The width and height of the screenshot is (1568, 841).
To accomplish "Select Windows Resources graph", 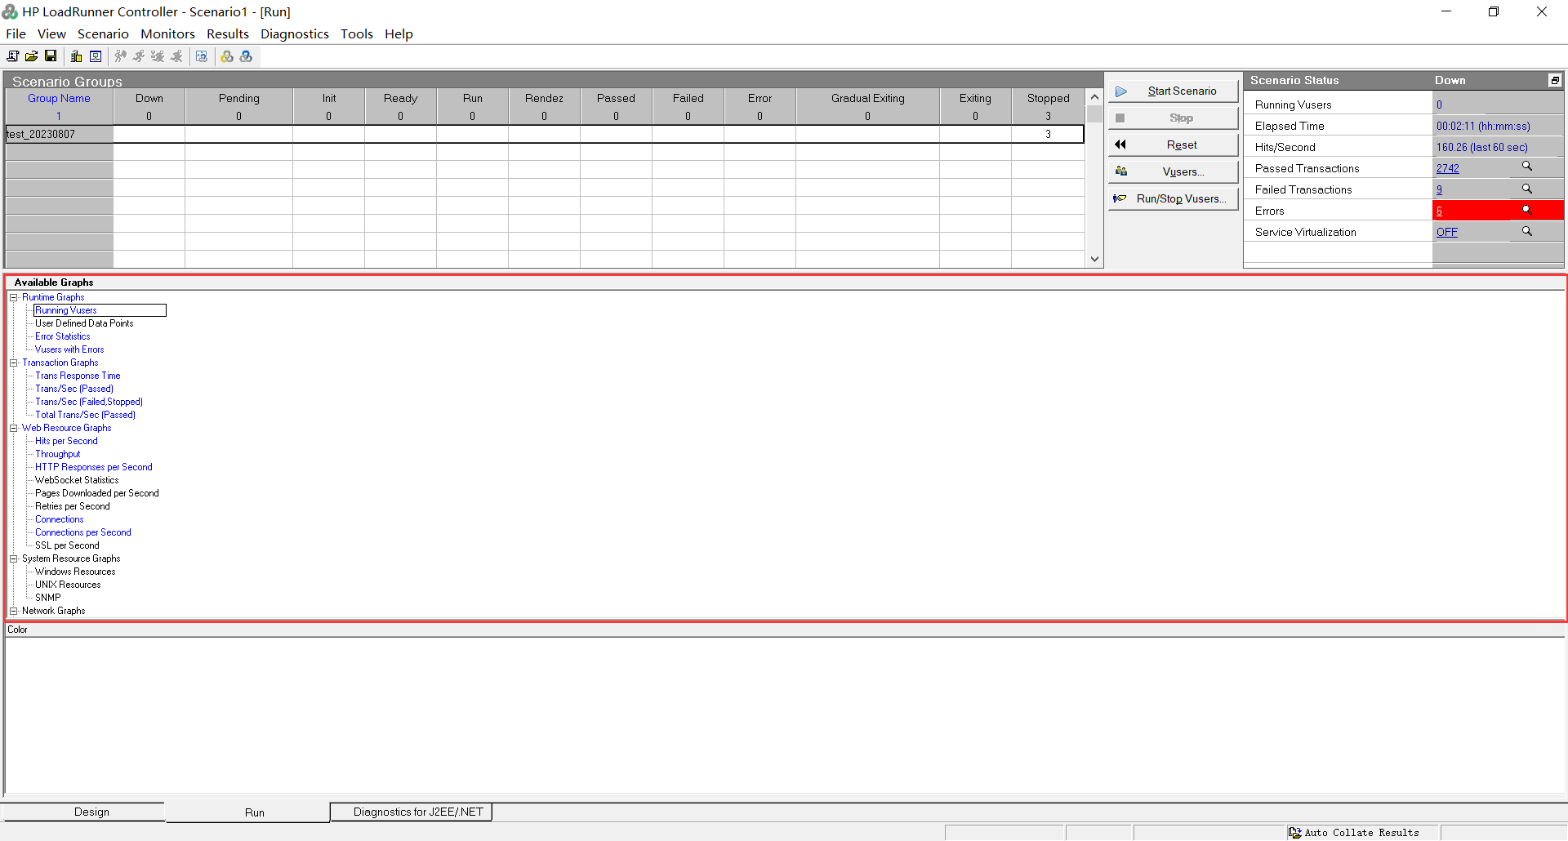I will (x=75, y=572).
